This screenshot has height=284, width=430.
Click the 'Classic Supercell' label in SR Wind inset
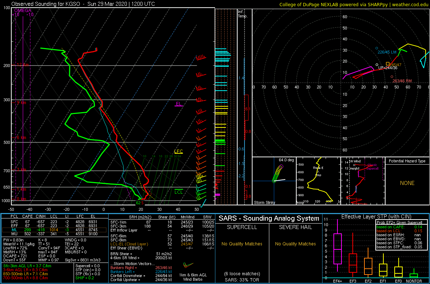(x=372, y=167)
